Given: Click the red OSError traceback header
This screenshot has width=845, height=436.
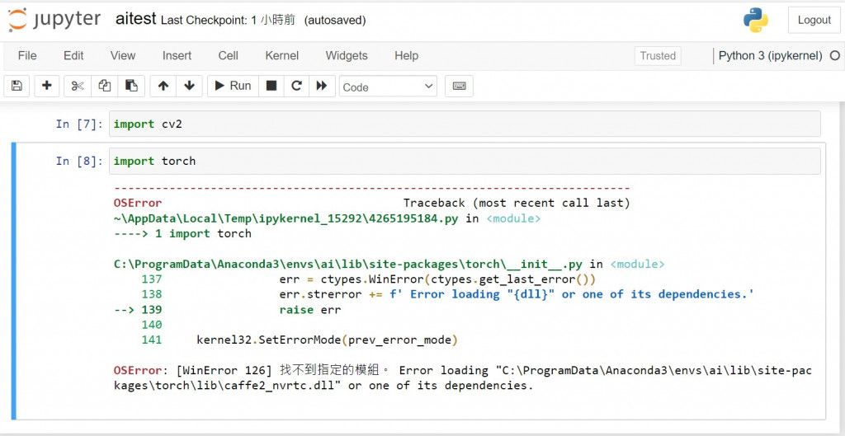Looking at the screenshot, I should [x=138, y=204].
